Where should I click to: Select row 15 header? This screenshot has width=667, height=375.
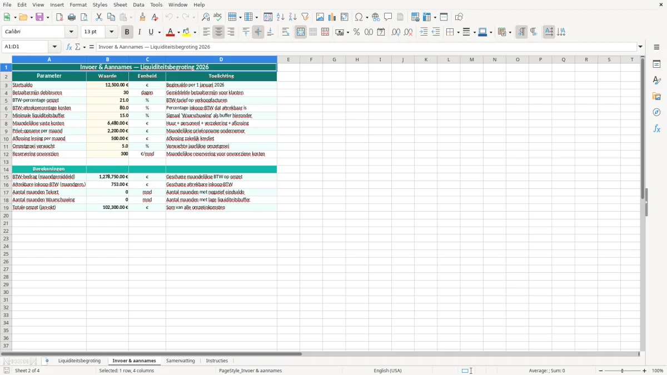point(6,177)
